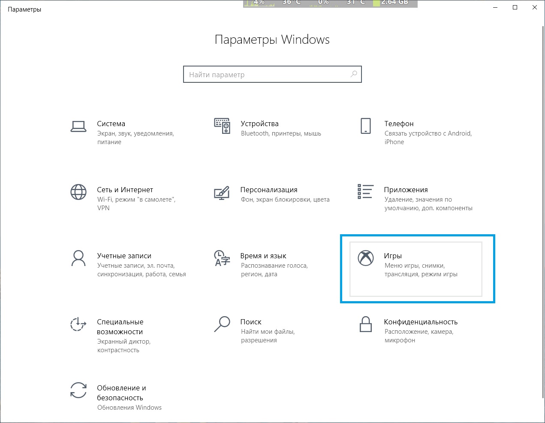Click 'Wi-Fi, режим "в самолете", VPN' text
This screenshot has height=423, width=545.
coord(136,204)
